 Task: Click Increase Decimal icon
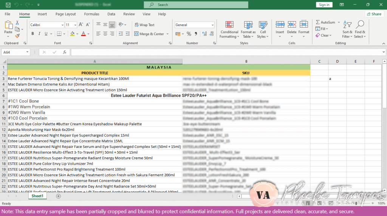click(204, 34)
